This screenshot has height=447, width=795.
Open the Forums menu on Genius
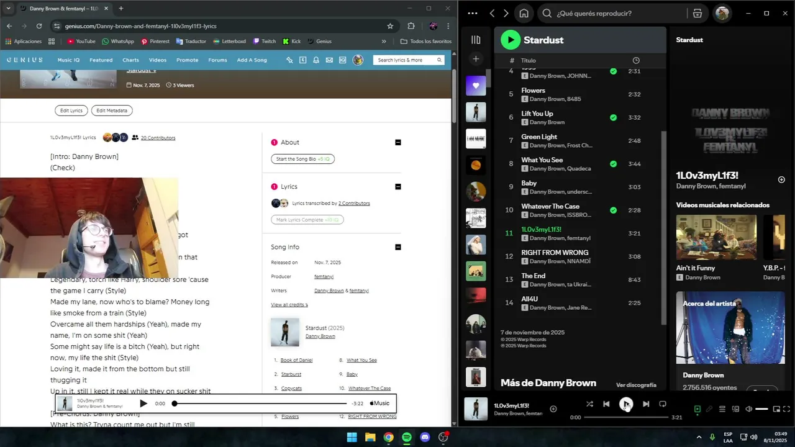tap(217, 60)
